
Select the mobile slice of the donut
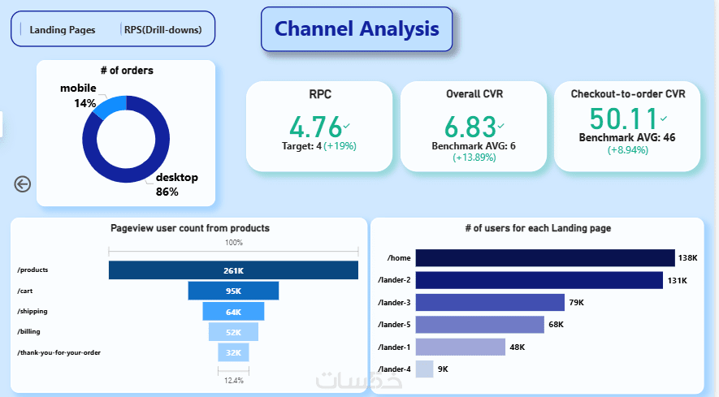[x=109, y=107]
